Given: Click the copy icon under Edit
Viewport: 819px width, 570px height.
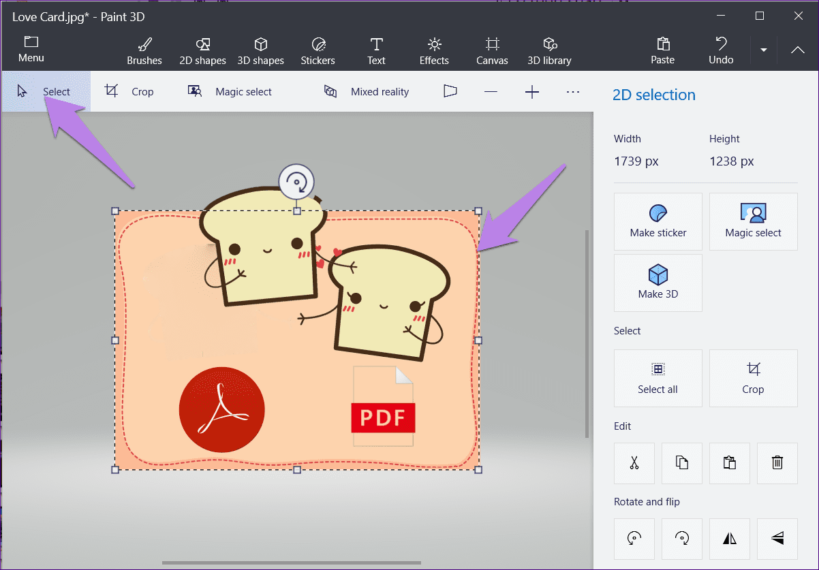Looking at the screenshot, I should [682, 463].
